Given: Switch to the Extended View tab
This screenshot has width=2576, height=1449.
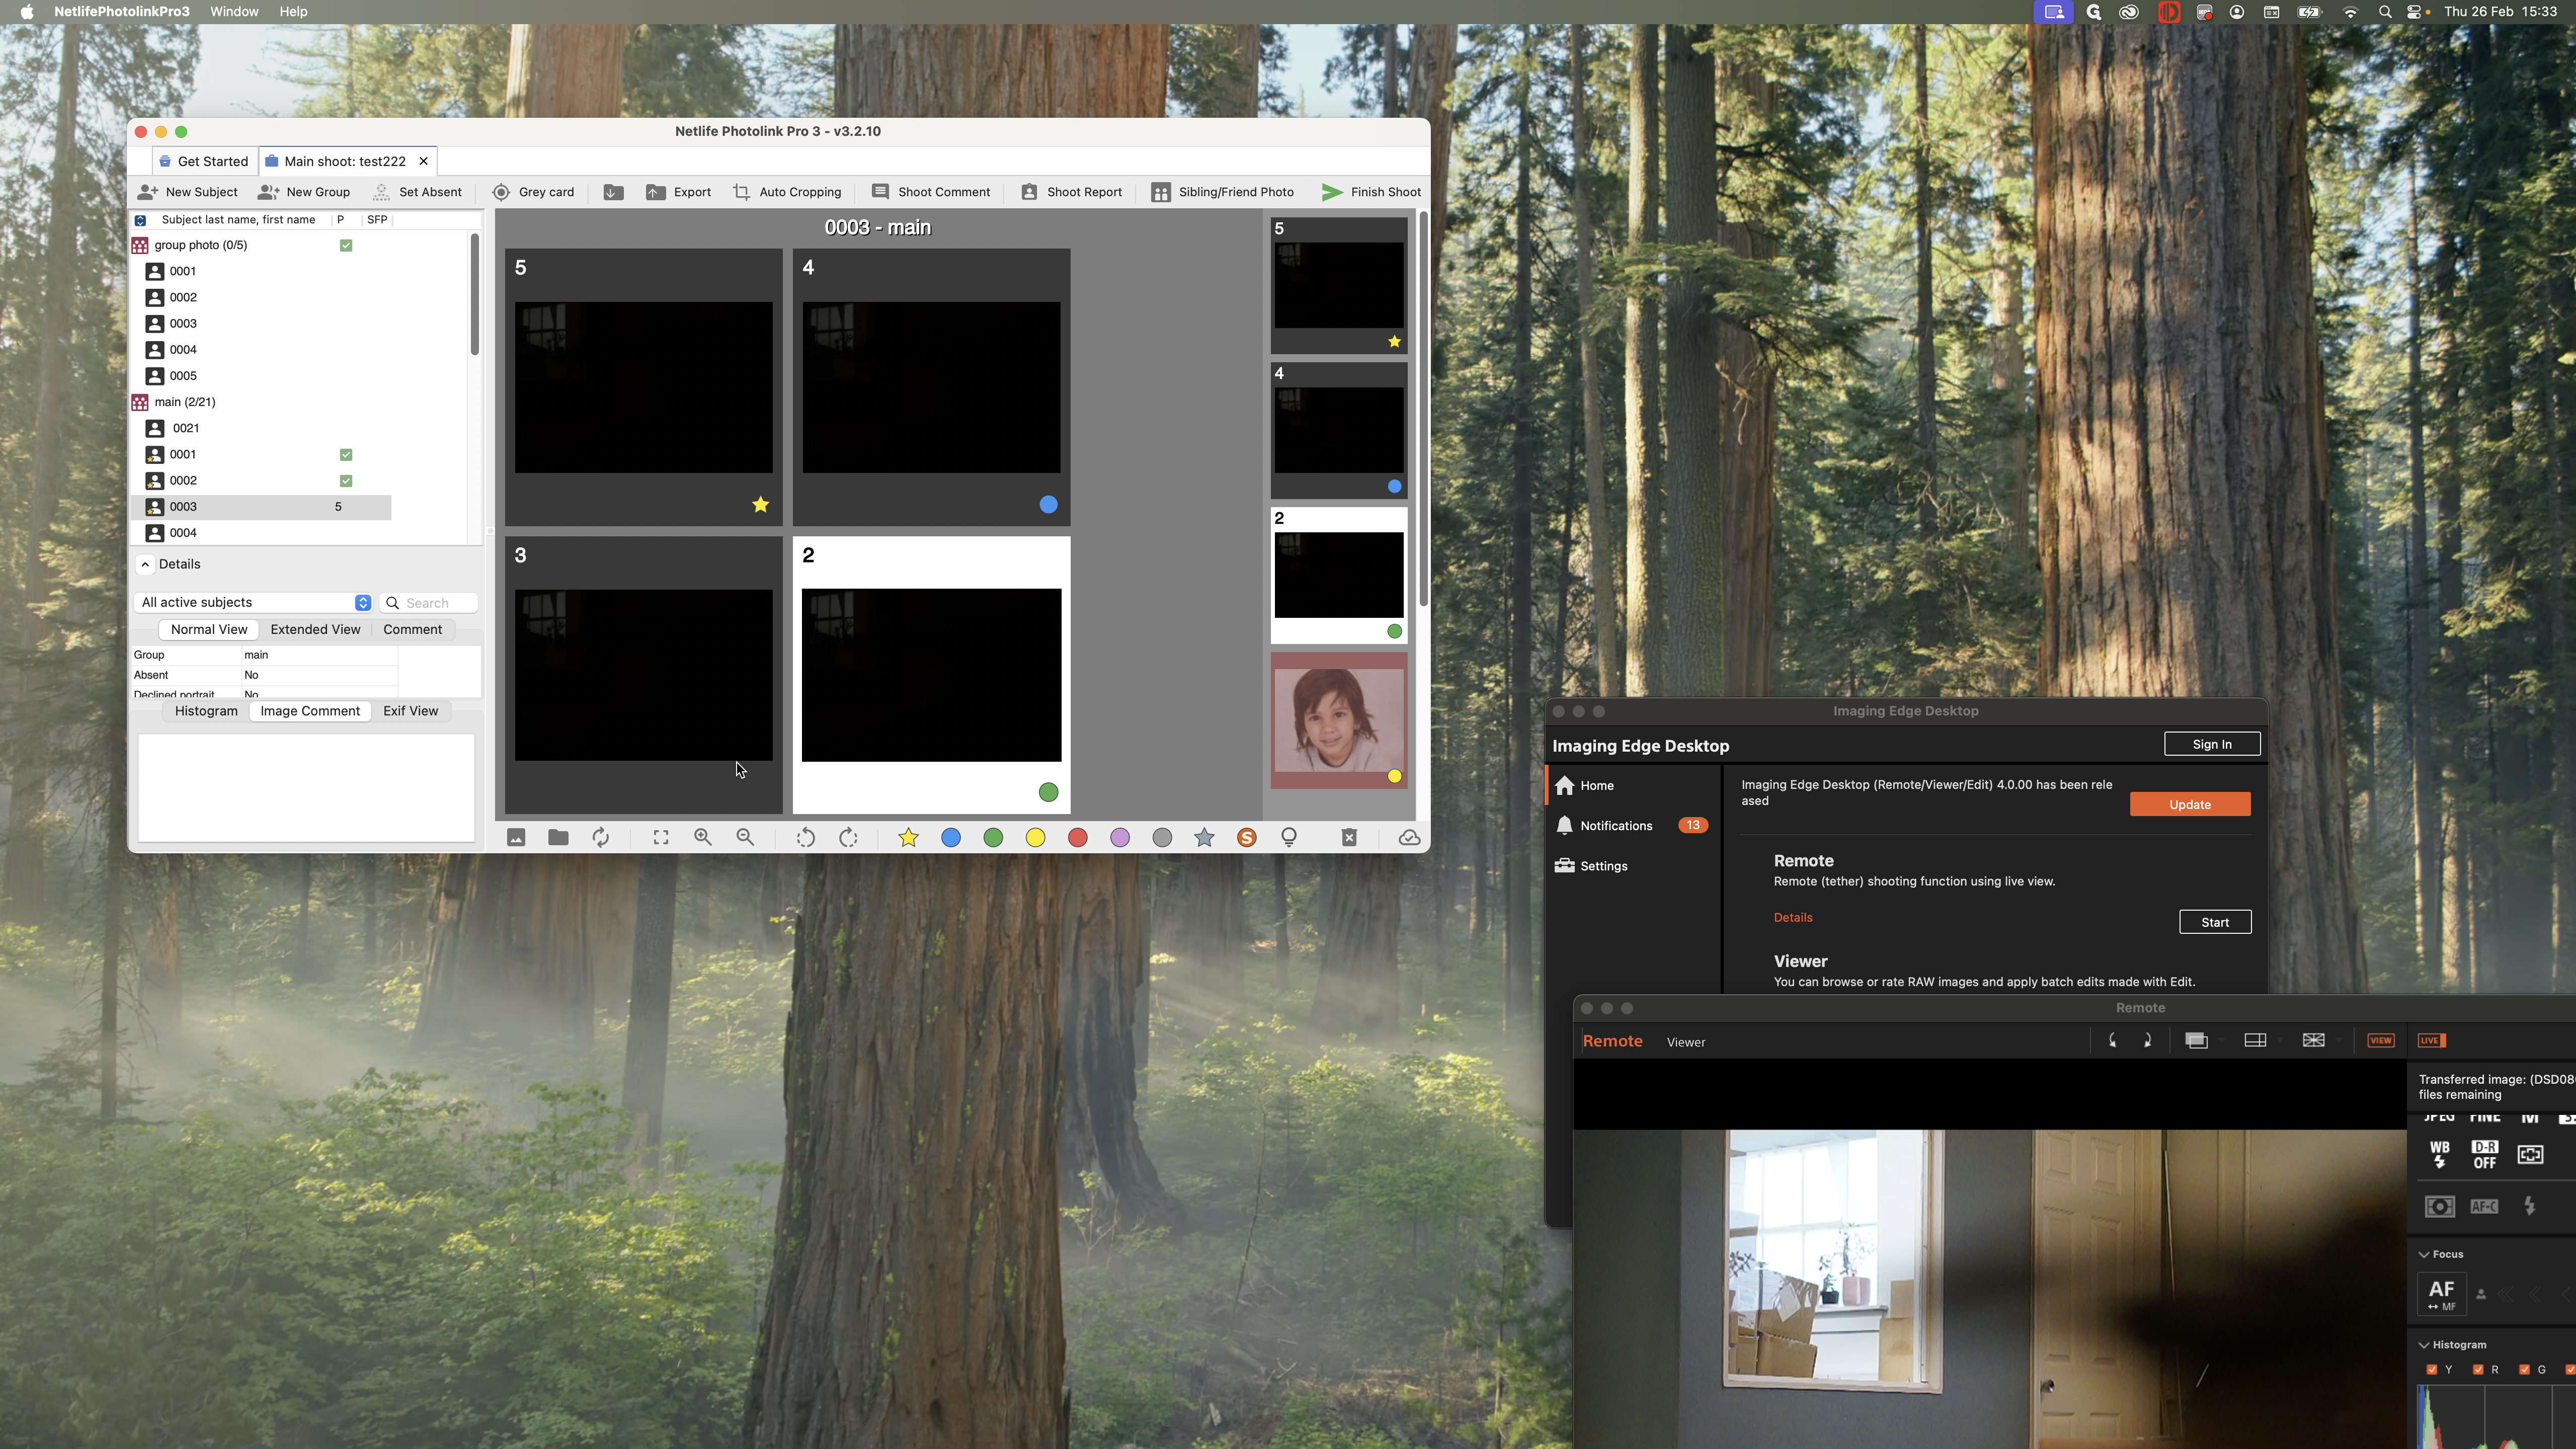Looking at the screenshot, I should coord(315,630).
